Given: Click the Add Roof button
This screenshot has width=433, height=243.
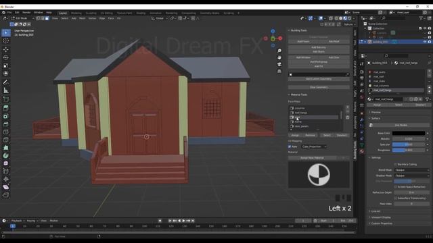Looking at the screenshot, I should click(x=334, y=41).
